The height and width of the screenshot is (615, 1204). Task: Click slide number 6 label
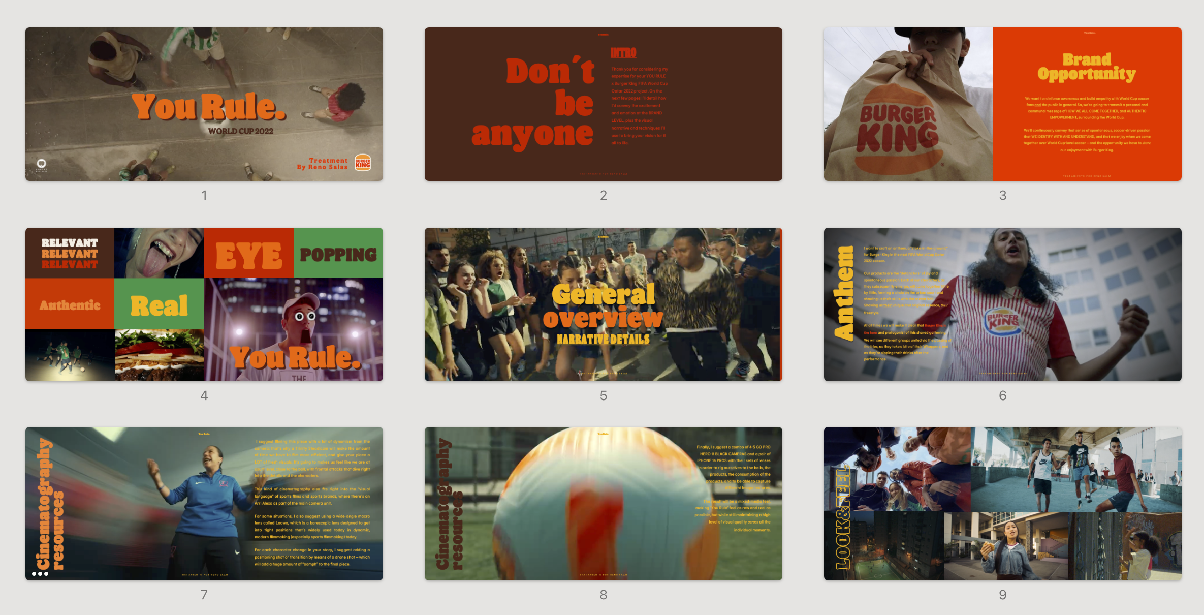pos(1002,395)
